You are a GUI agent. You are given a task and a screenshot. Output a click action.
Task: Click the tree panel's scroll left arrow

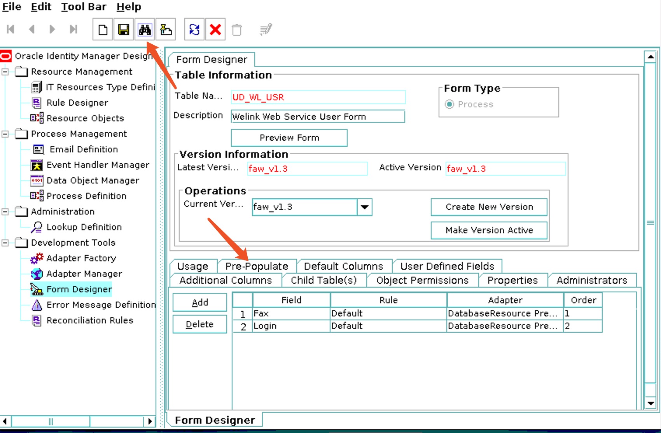click(5, 421)
